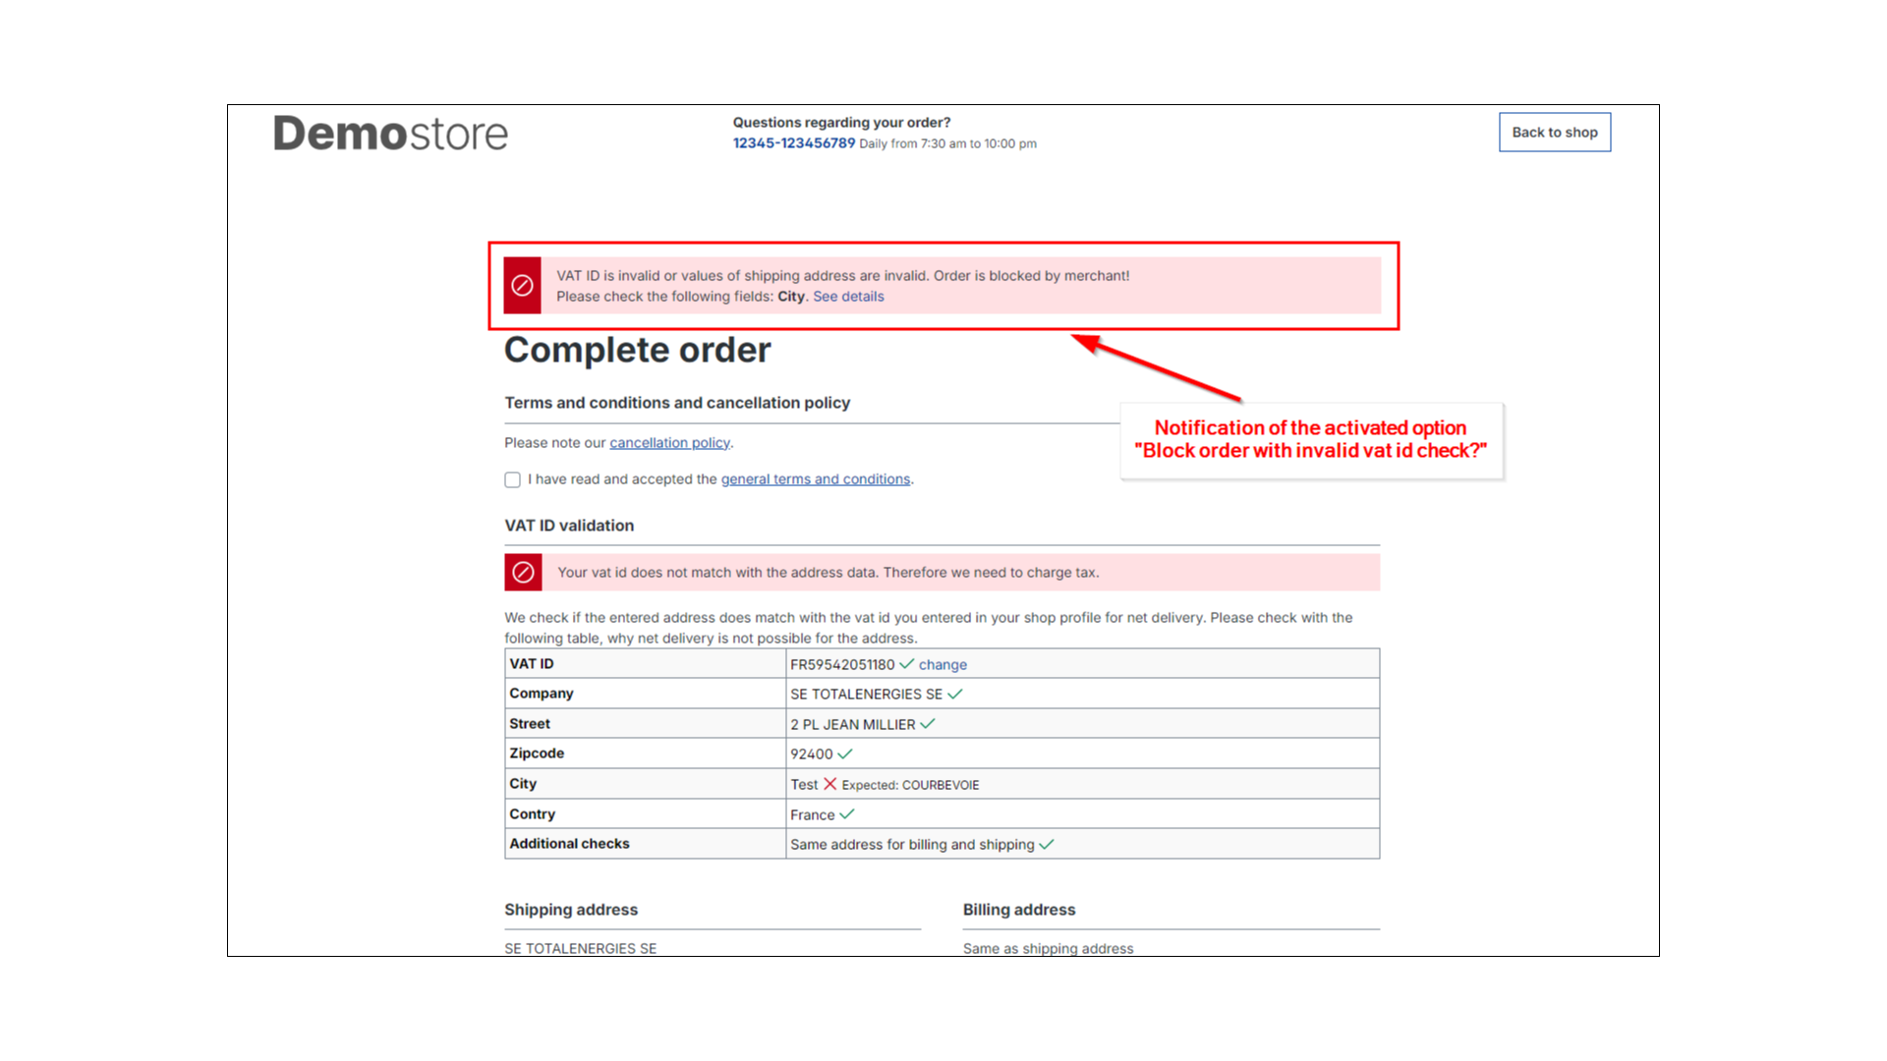The height and width of the screenshot is (1061, 1887).
Task: Click the VAT ID row label
Action: [532, 664]
